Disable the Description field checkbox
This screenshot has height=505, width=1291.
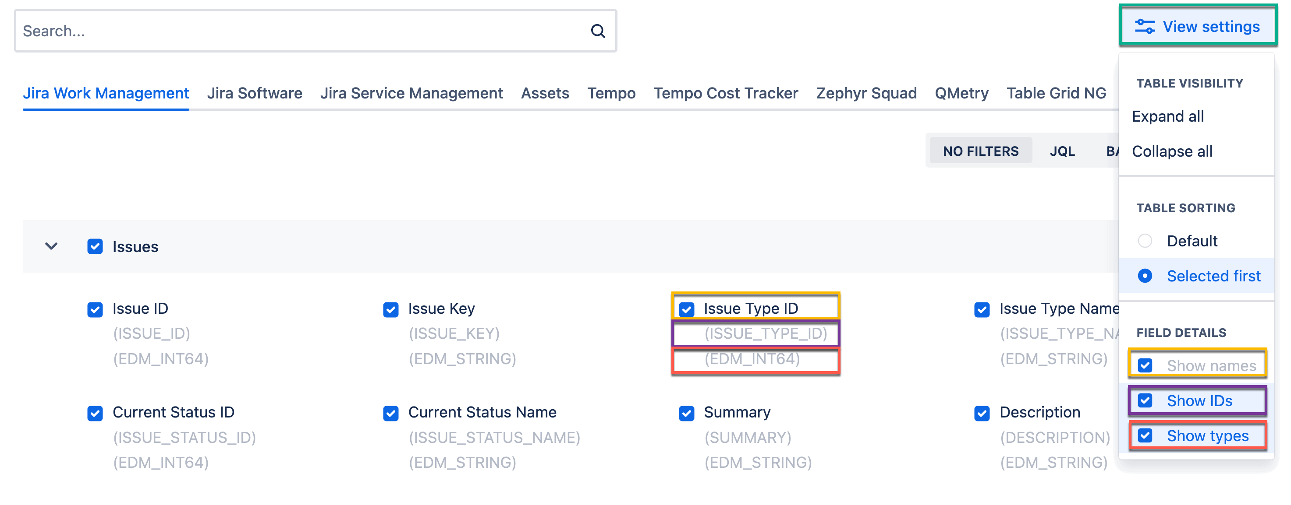pos(982,413)
